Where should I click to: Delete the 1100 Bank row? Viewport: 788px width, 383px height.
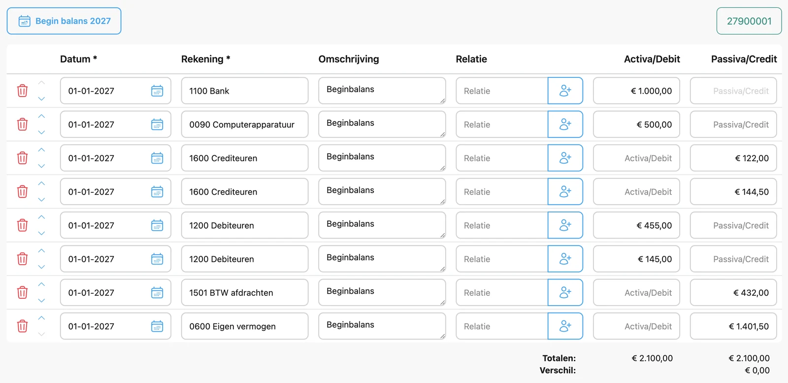click(23, 91)
